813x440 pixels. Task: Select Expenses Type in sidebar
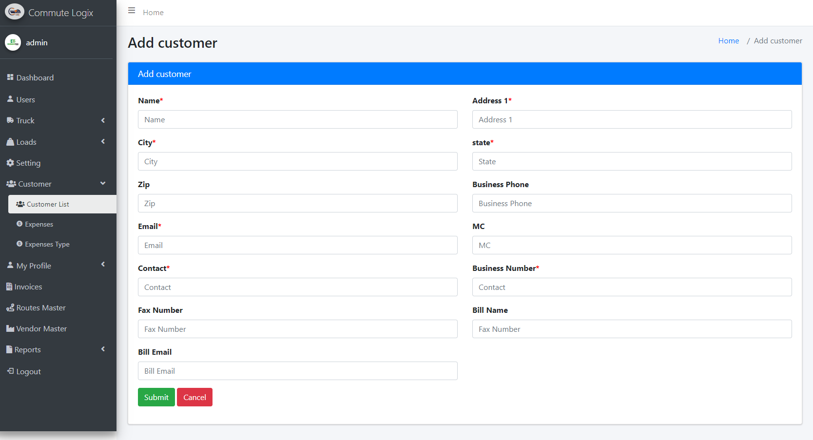(x=47, y=244)
